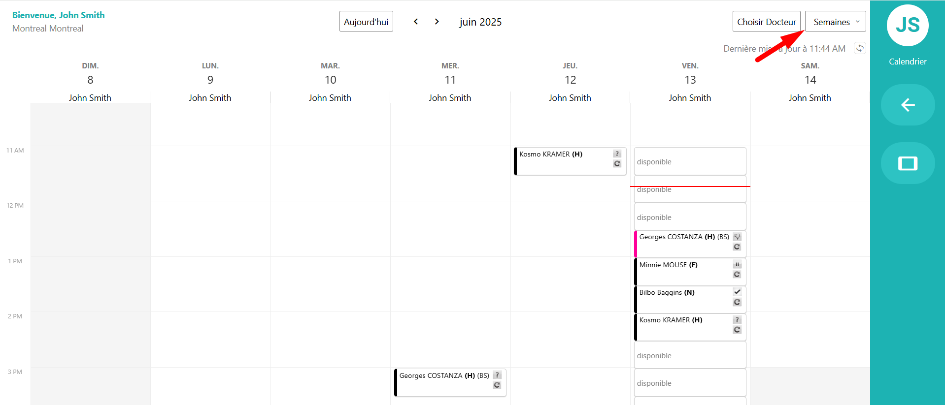
Task: Click recurrence icon on Minnie MOUSE appointment
Action: pos(737,274)
